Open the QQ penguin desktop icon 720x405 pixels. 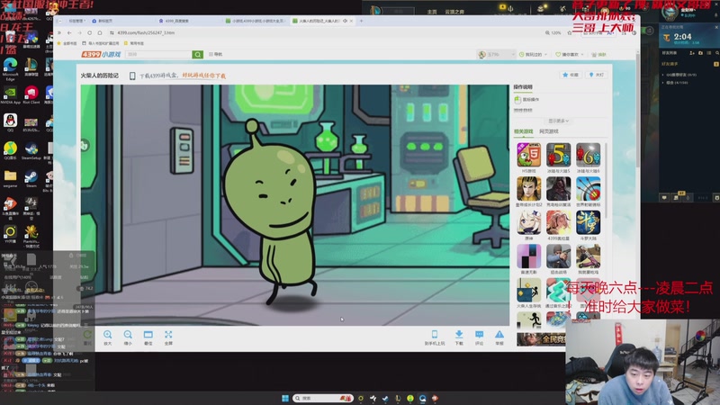pyautogui.click(x=10, y=122)
